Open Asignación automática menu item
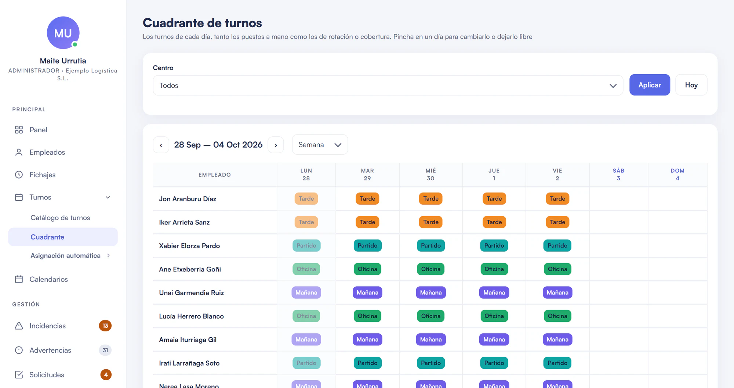 [65, 255]
